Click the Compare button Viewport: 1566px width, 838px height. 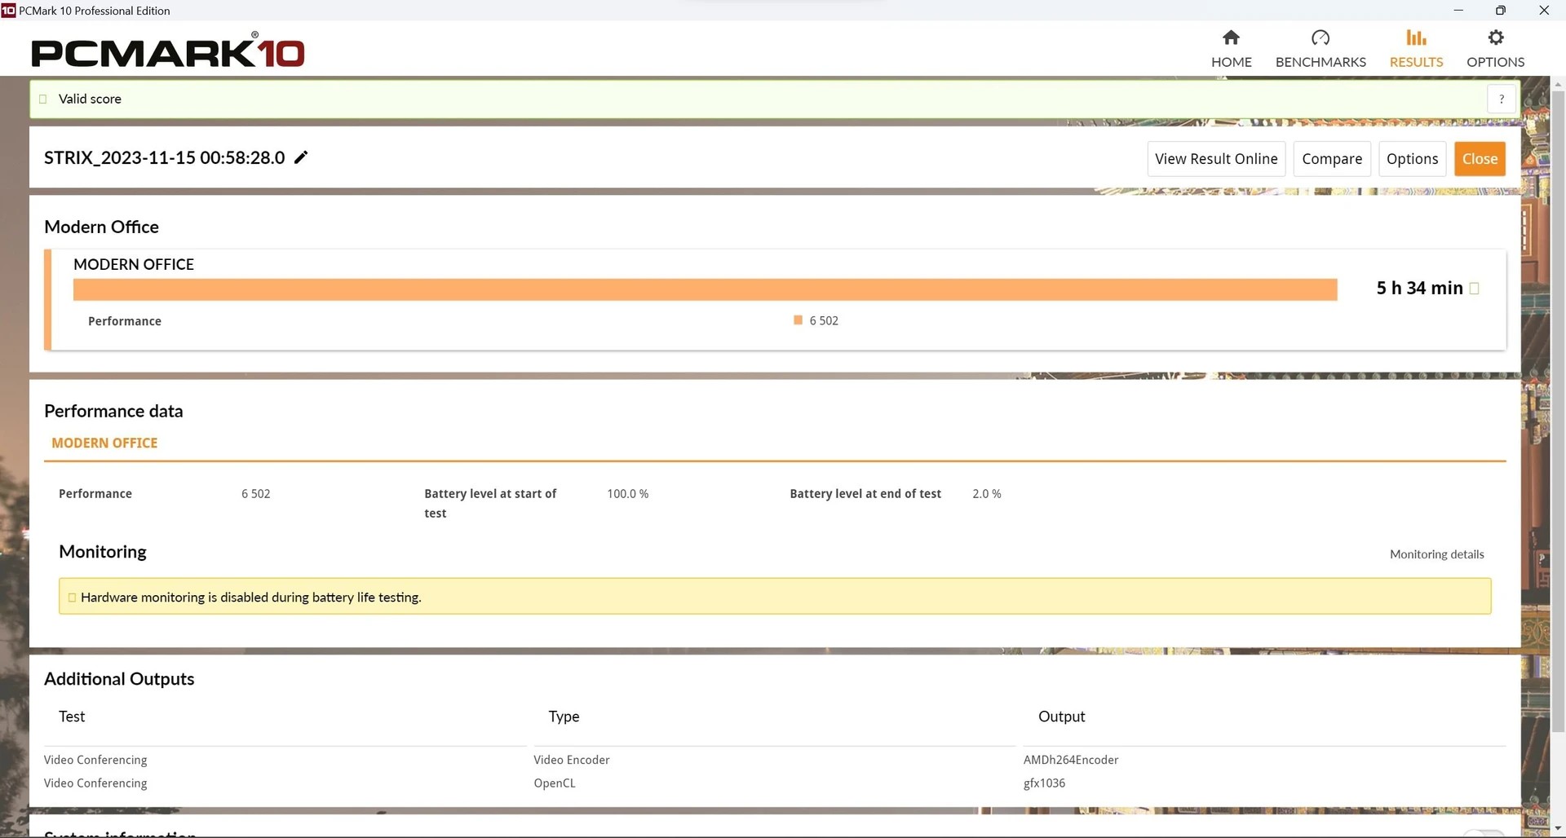point(1331,159)
